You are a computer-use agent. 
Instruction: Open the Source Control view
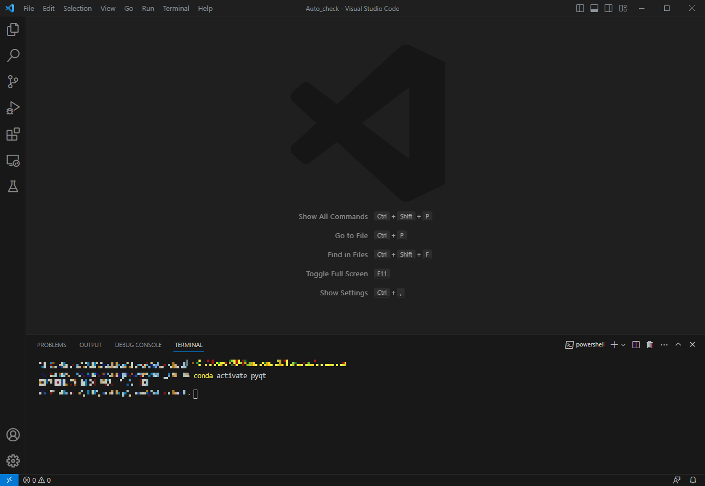pyautogui.click(x=13, y=82)
